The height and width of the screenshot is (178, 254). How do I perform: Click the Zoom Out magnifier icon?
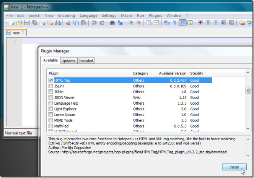(x=138, y=23)
